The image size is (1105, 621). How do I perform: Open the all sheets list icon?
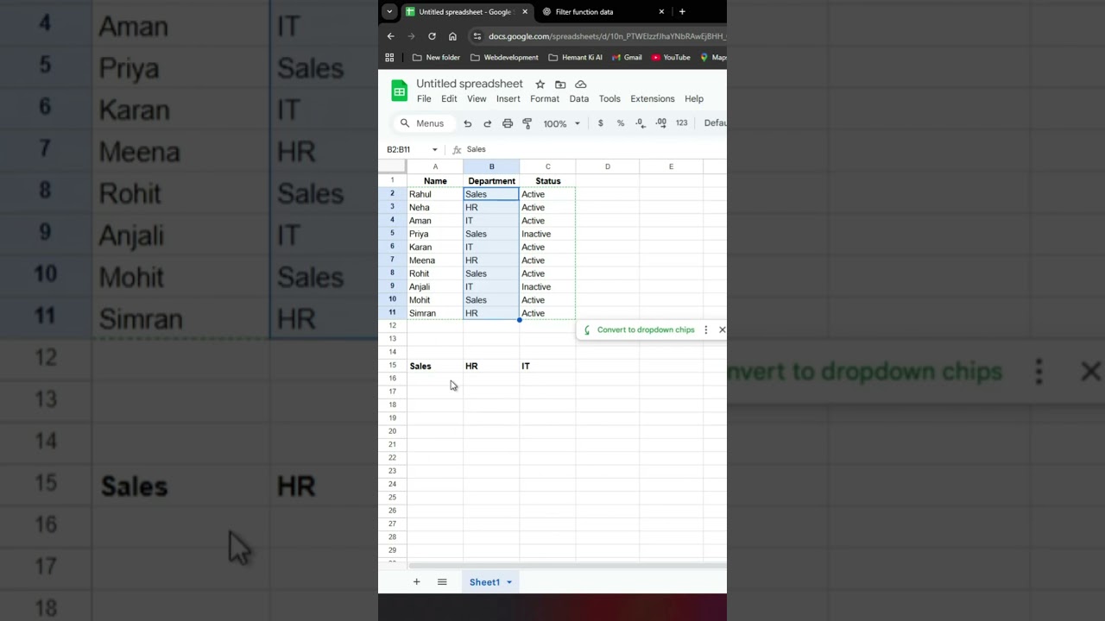(x=442, y=582)
